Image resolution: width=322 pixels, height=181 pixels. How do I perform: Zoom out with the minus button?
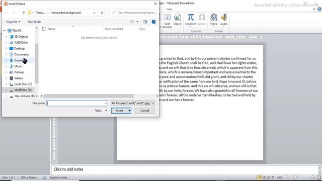[x=286, y=177]
